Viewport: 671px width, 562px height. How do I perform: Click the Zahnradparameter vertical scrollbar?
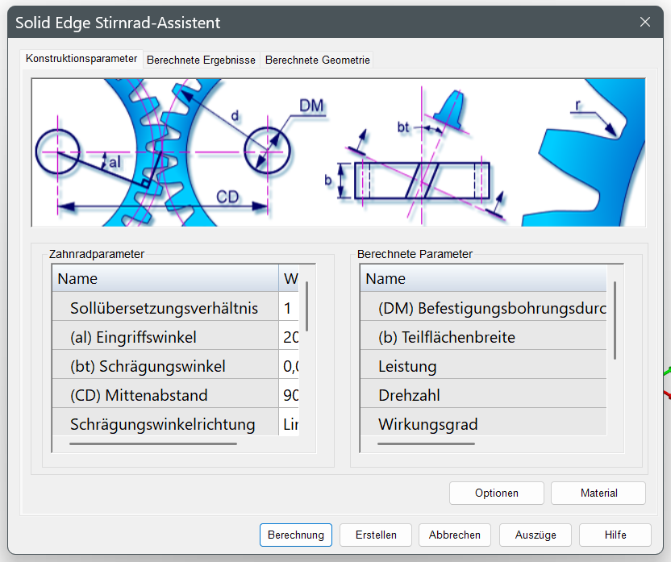click(x=306, y=306)
